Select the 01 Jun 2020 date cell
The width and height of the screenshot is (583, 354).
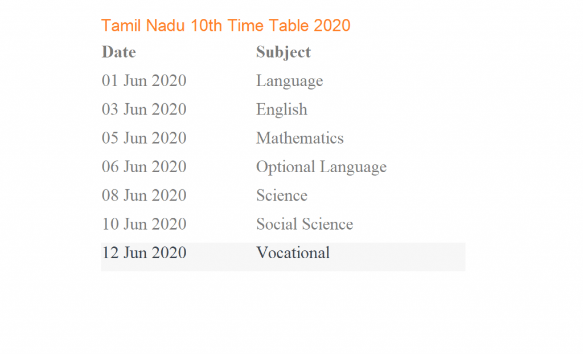point(144,81)
